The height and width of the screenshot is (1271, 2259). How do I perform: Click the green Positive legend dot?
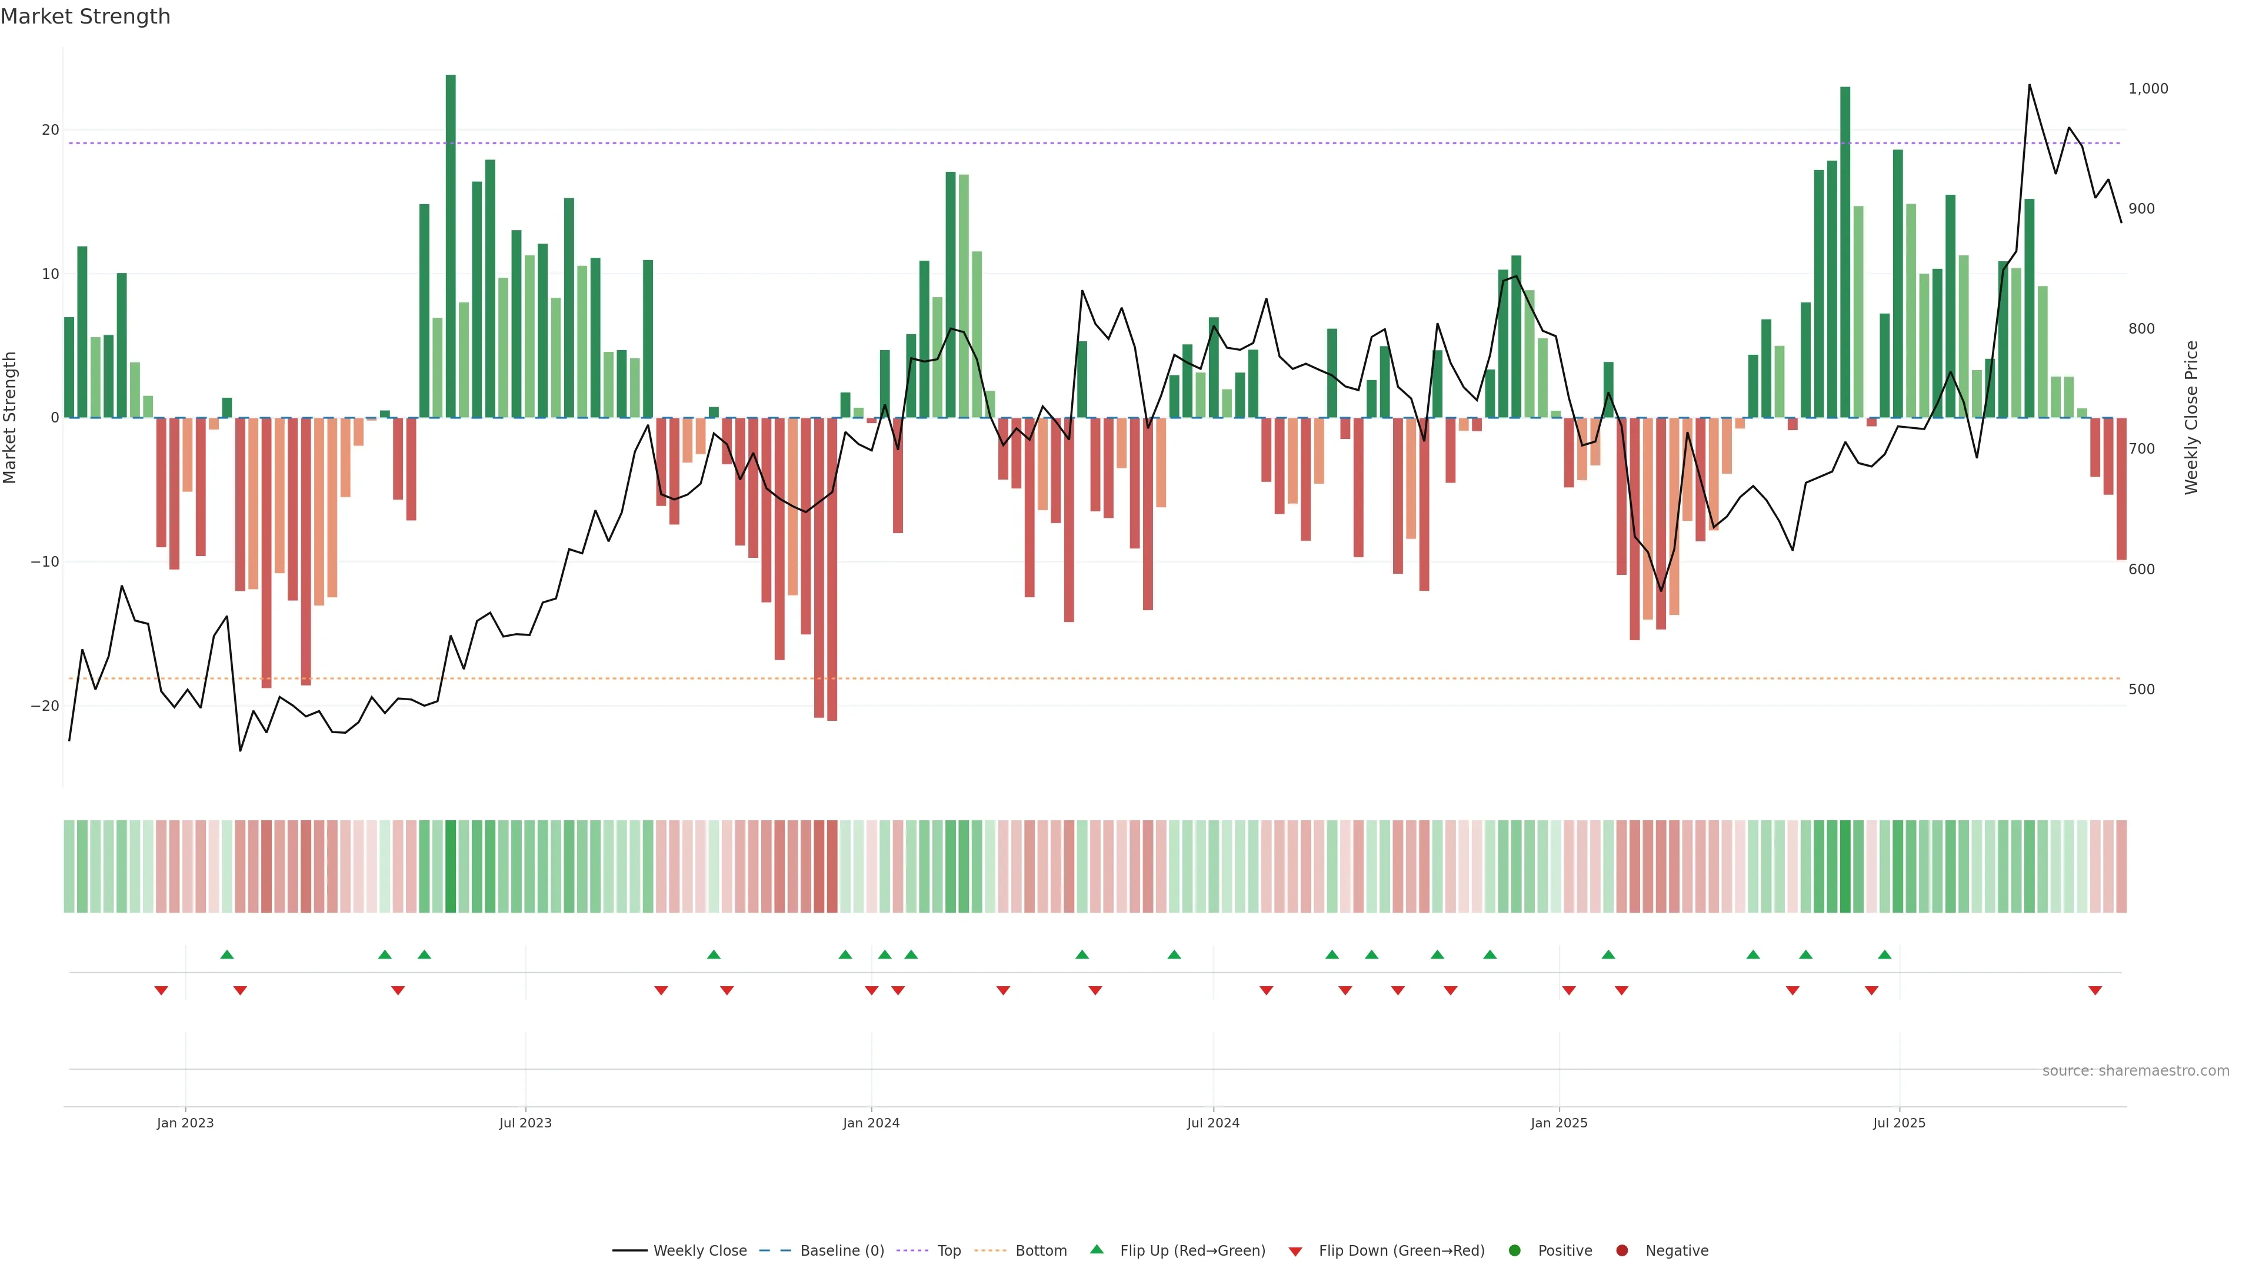(1514, 1250)
